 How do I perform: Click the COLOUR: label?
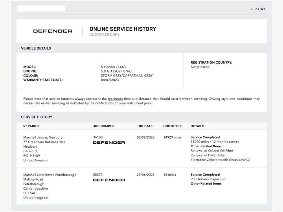pyautogui.click(x=31, y=75)
